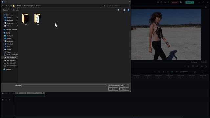Select New Volume (F:) drive
This screenshot has width=210, height=118.
[x=11, y=63]
